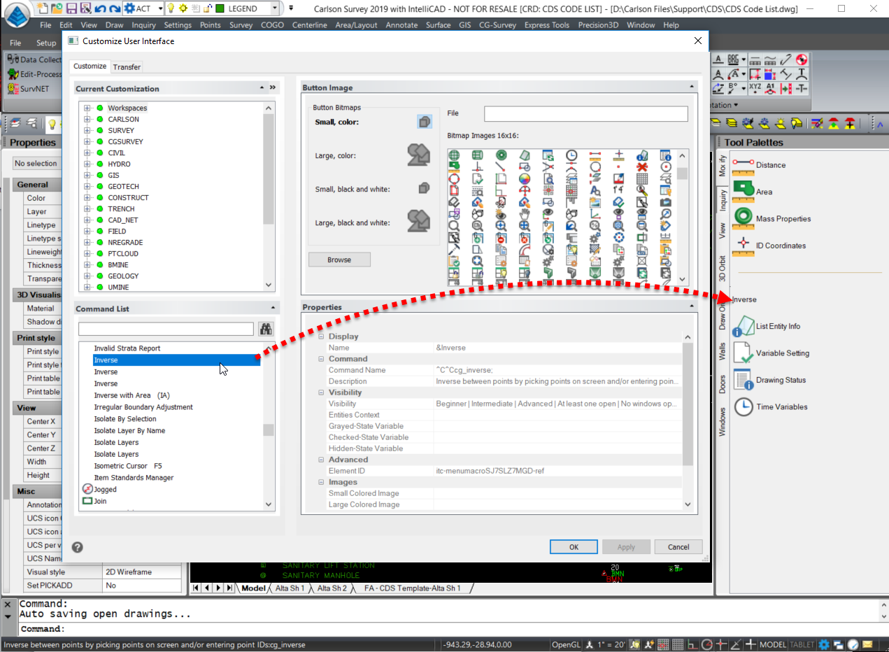Click the help question mark icon in dialog

78,547
